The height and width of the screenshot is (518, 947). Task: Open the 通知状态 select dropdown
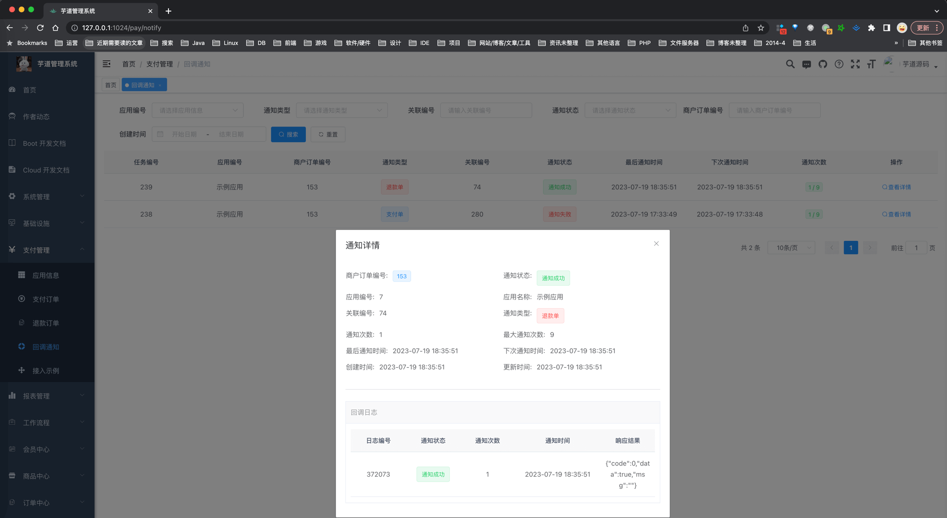(630, 110)
